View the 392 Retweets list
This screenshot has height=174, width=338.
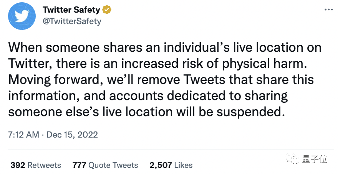pos(36,165)
